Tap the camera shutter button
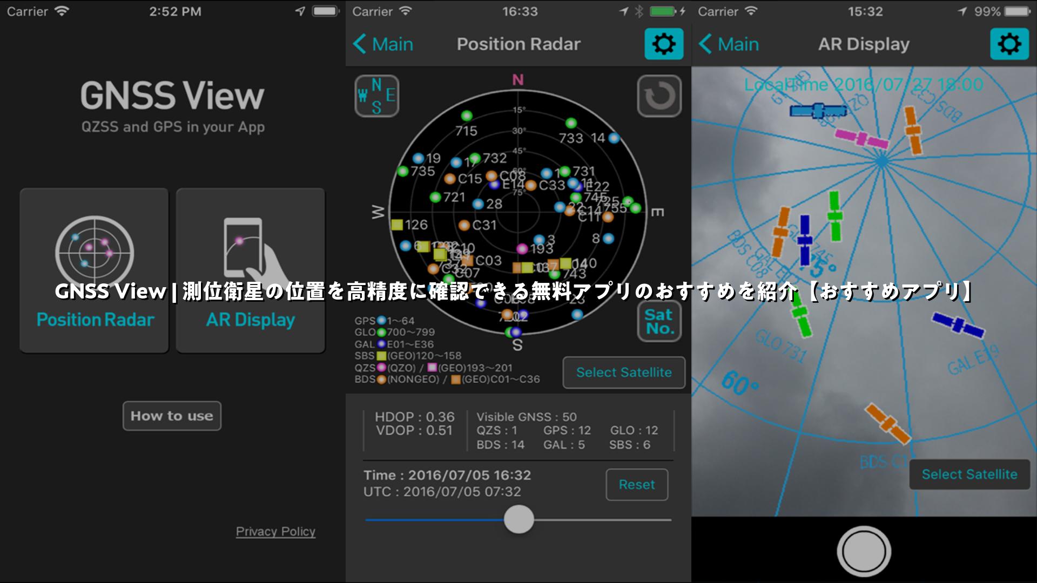 [x=864, y=552]
